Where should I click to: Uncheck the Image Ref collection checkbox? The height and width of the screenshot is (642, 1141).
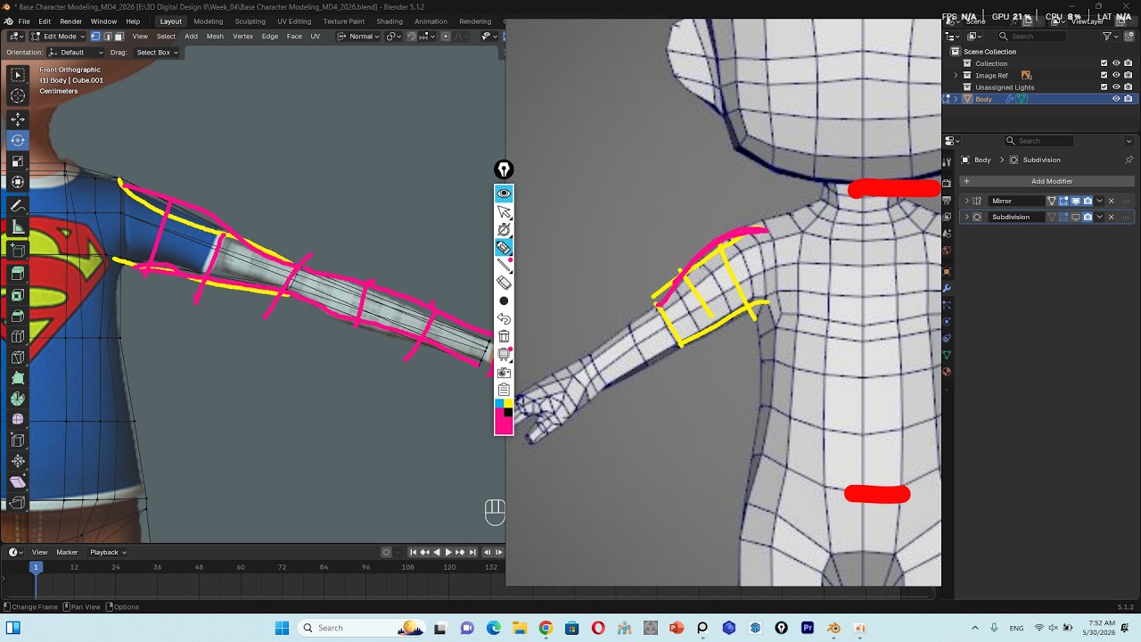pyautogui.click(x=1104, y=76)
